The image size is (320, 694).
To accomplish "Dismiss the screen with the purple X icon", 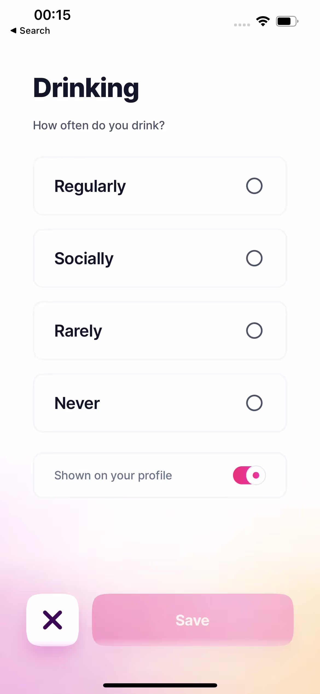I will click(53, 620).
